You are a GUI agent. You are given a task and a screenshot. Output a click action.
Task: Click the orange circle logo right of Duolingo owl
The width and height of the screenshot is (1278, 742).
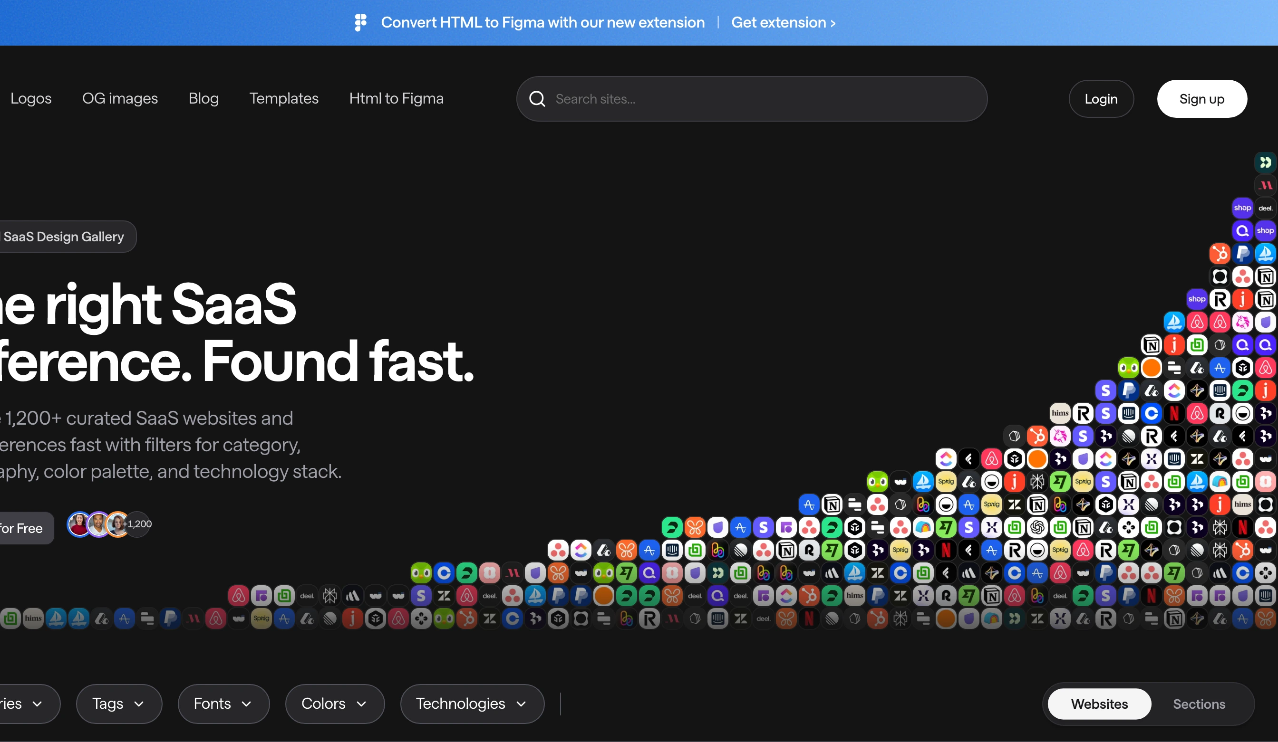click(x=1151, y=368)
